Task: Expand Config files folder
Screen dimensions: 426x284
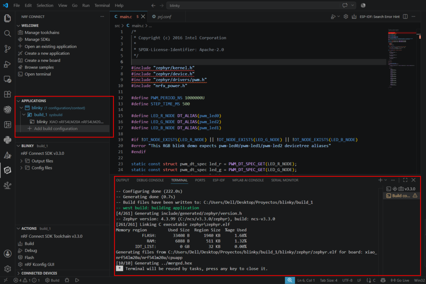Action: click(22, 168)
